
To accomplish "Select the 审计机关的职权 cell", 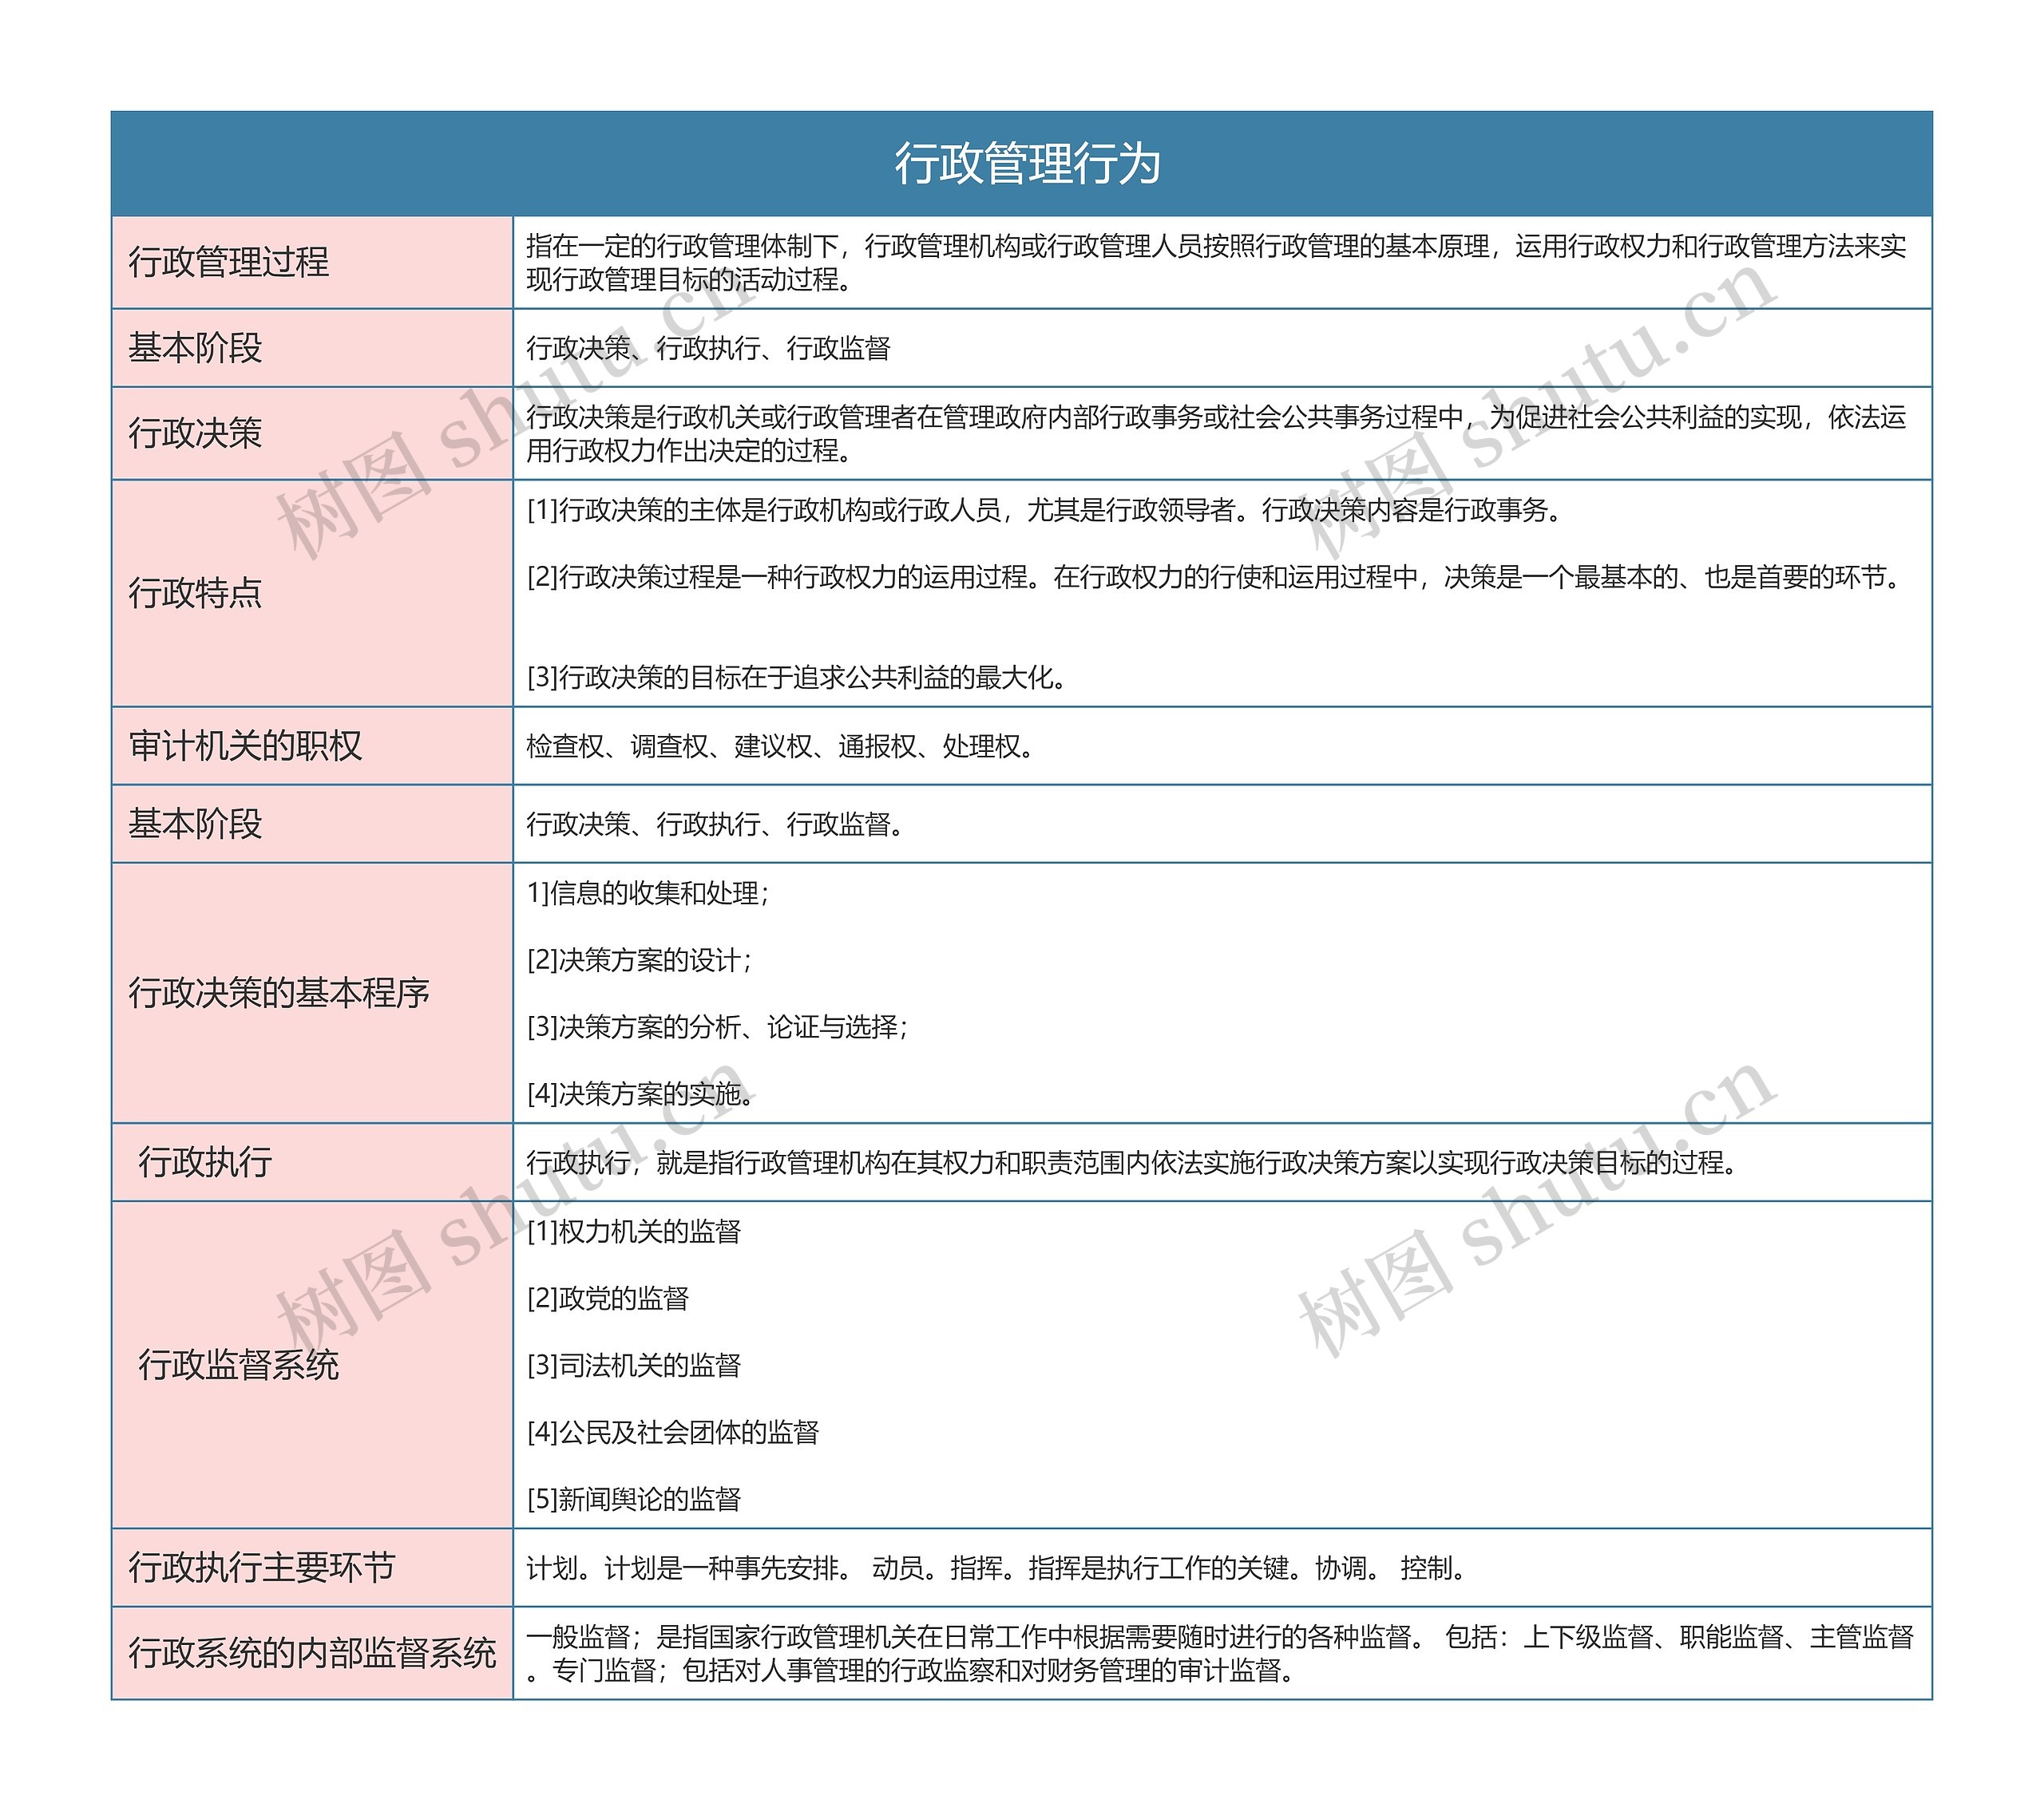I will 310,748.
